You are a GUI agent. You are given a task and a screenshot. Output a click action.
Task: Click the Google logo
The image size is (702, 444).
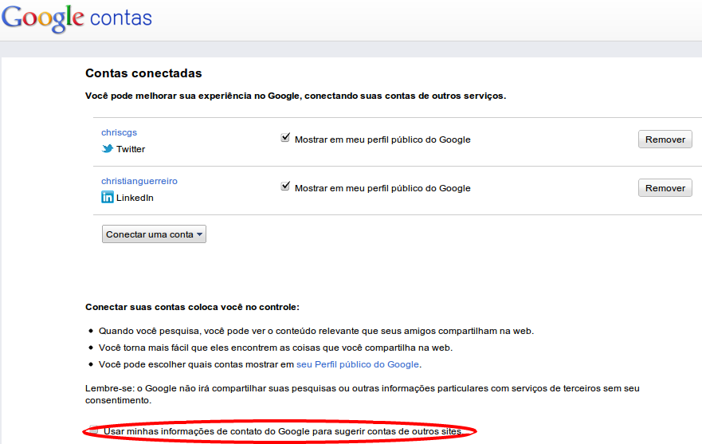(42, 19)
